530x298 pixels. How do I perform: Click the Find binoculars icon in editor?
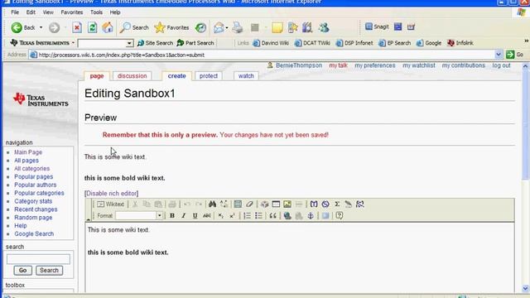point(212,204)
